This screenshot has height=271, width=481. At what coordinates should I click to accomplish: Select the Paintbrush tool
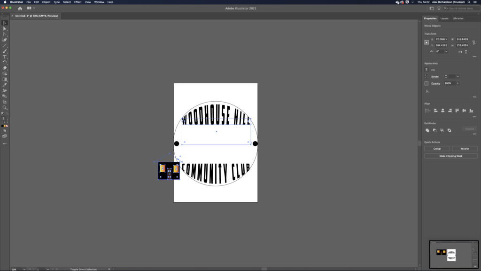coord(5,51)
